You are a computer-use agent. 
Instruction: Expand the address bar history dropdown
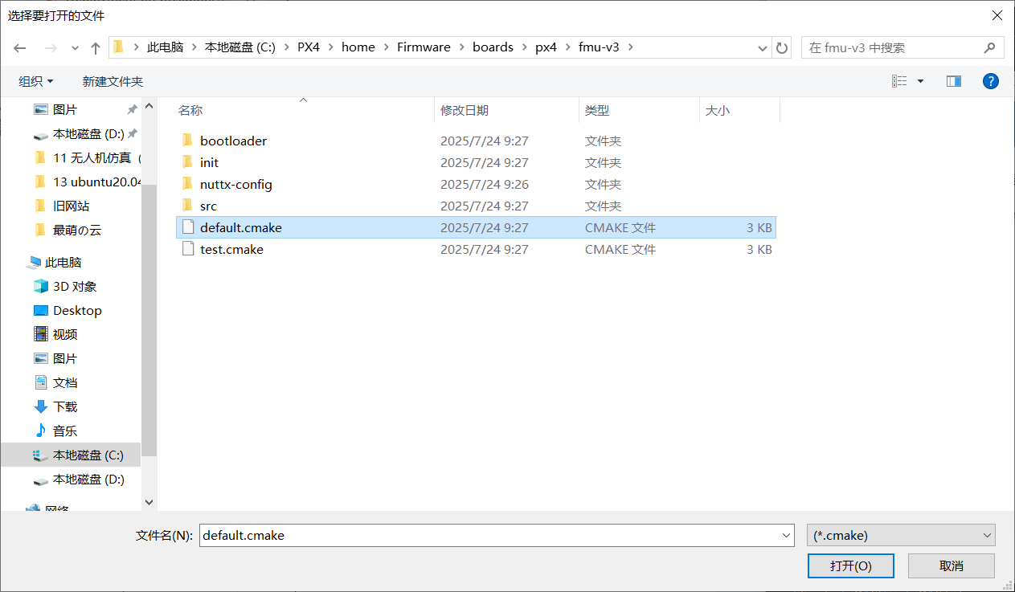click(763, 47)
